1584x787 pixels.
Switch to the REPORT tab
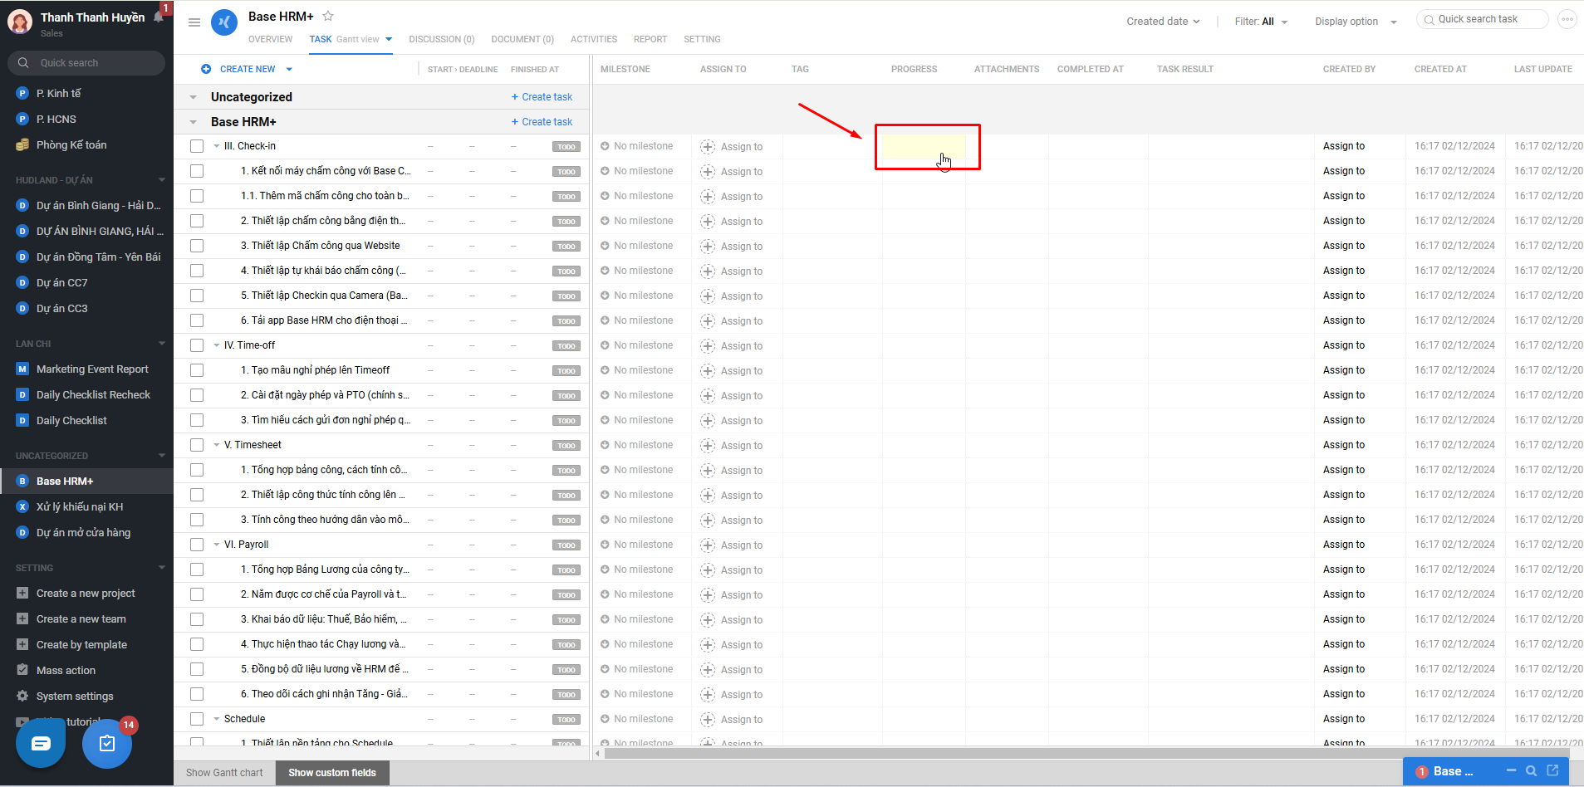tap(650, 39)
